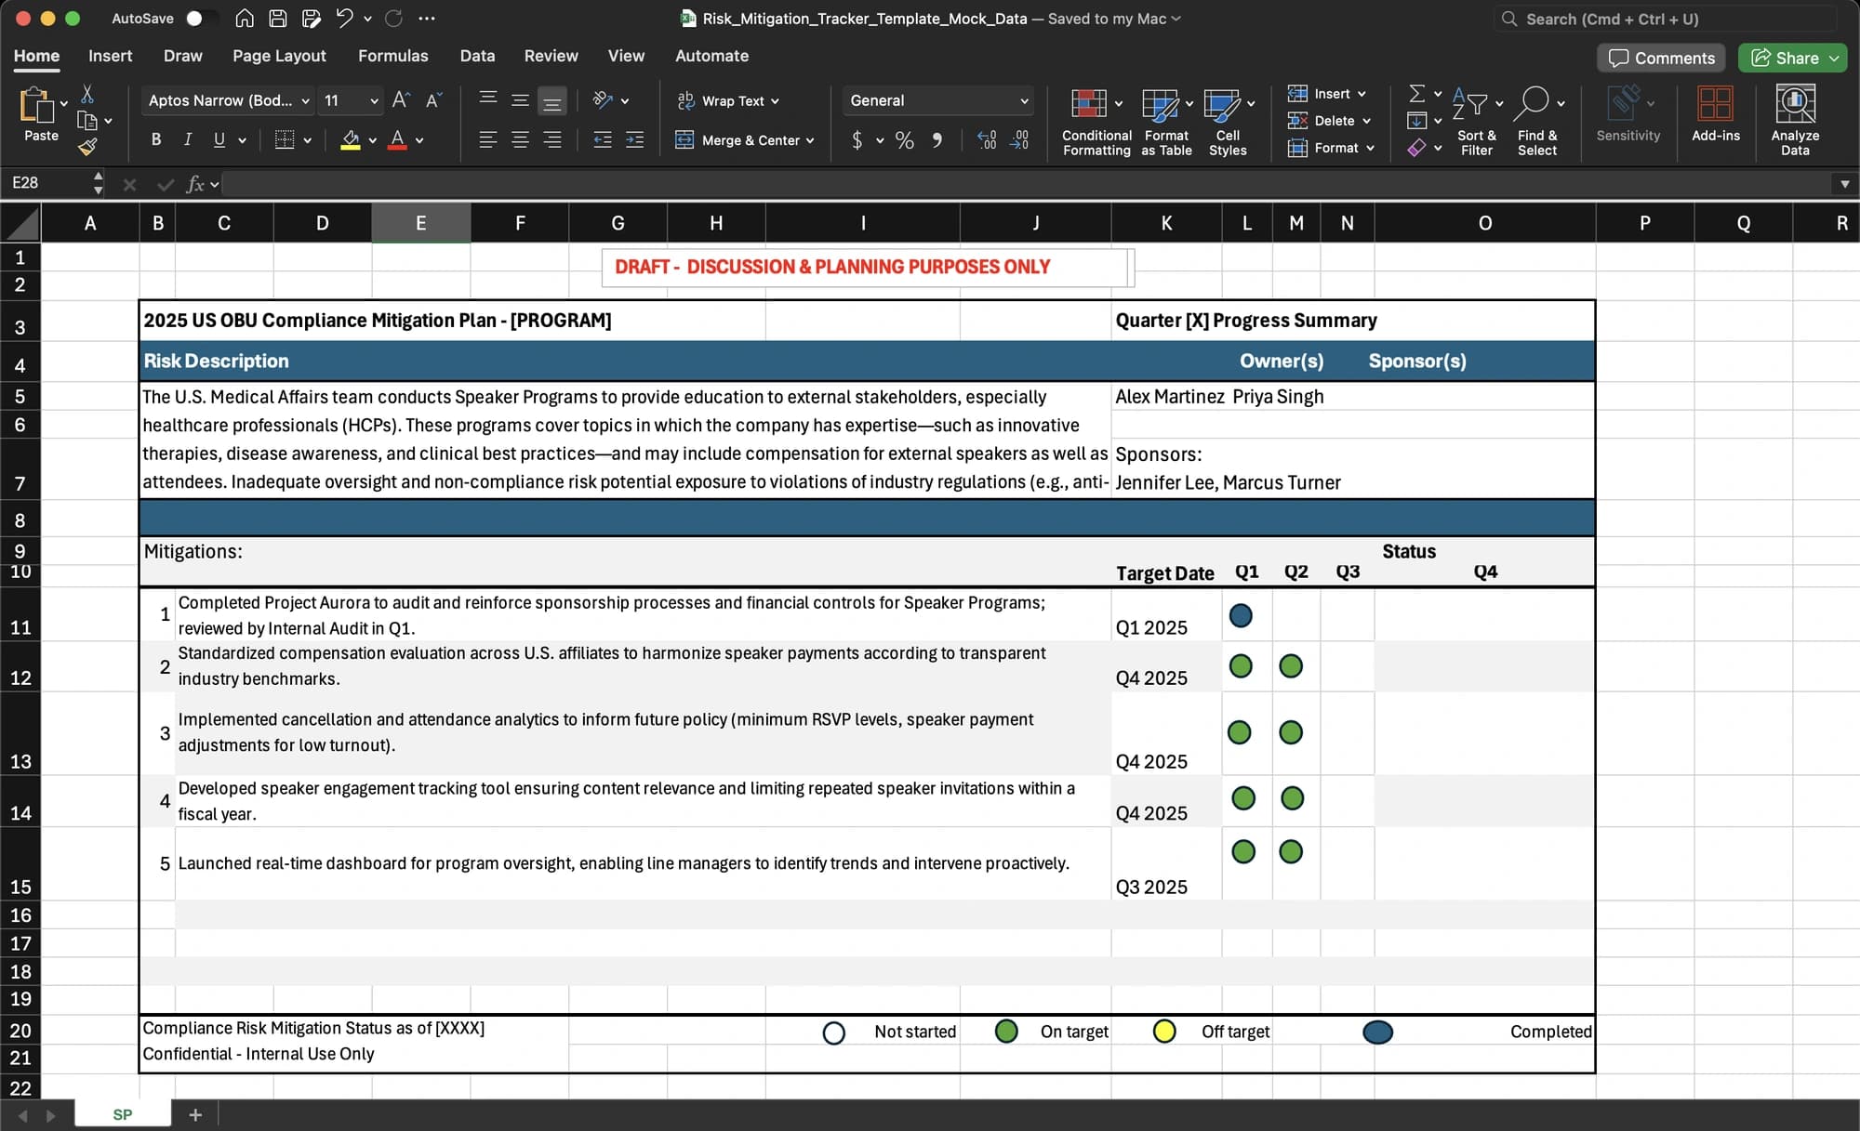This screenshot has height=1131, width=1860.
Task: Click the Comments button
Action: coord(1661,58)
